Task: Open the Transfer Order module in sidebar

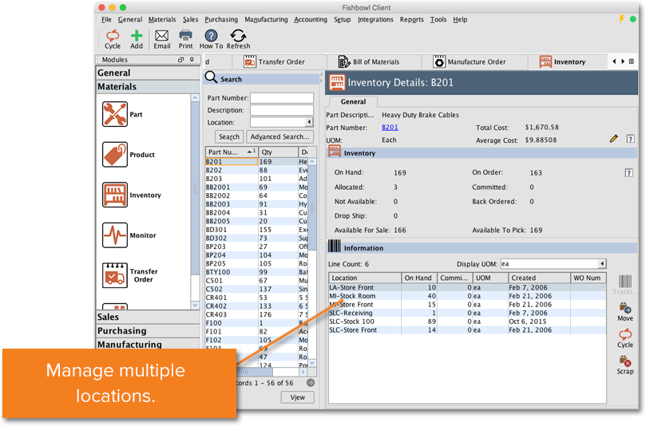Action: (x=115, y=275)
